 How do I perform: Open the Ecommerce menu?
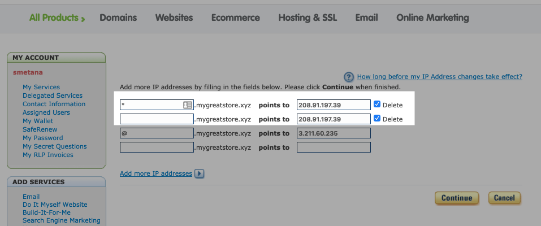pos(236,18)
